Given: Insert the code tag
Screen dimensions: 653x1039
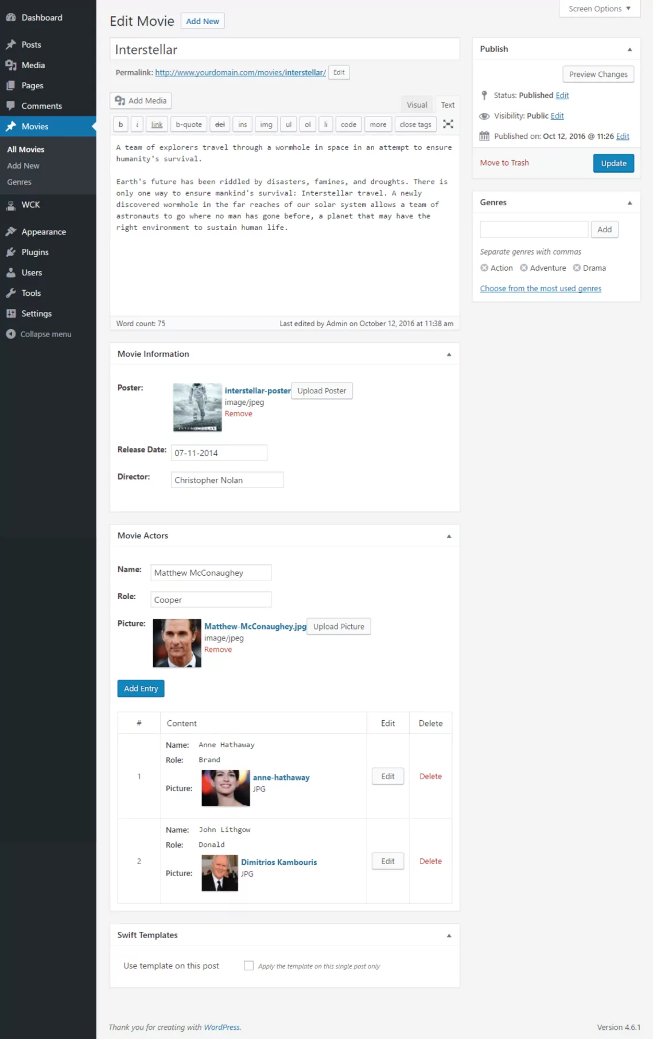Looking at the screenshot, I should click(349, 124).
